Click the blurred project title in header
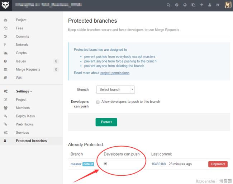Image resolution: width=233 pixels, height=184 pixels. coord(48,5)
